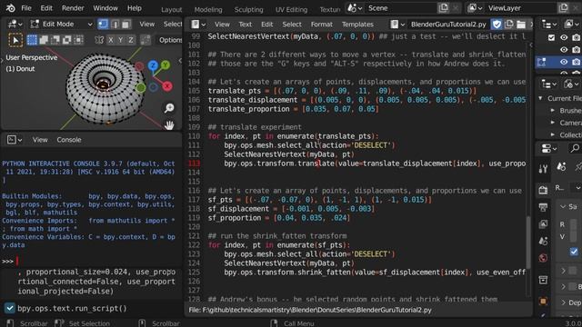The image size is (582, 327).
Task: Click the properties search magnifier icon
Action: coord(575,148)
